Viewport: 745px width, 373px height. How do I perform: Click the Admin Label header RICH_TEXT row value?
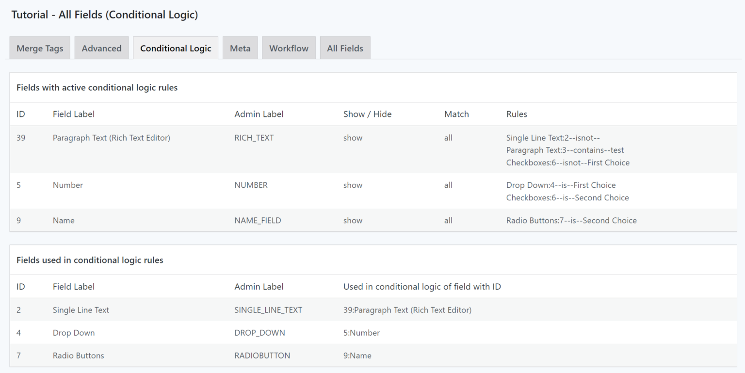coord(254,138)
